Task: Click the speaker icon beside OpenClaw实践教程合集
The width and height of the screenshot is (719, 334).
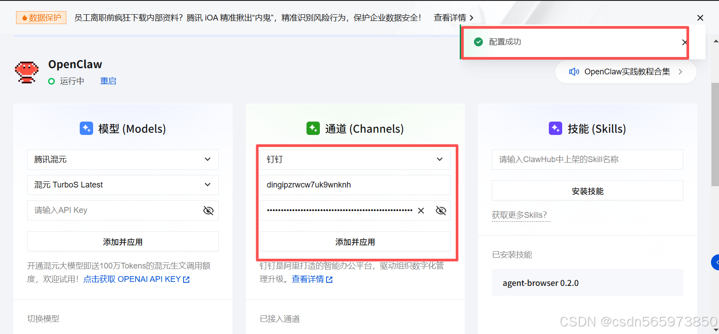Action: pyautogui.click(x=574, y=72)
